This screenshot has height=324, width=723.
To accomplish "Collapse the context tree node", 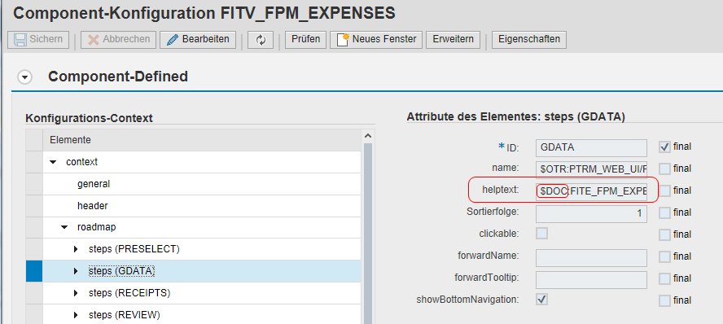I will [53, 162].
